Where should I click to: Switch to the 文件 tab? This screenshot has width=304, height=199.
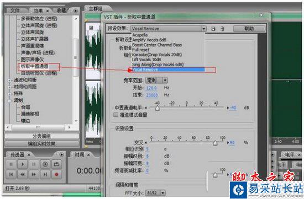tap(15, 10)
